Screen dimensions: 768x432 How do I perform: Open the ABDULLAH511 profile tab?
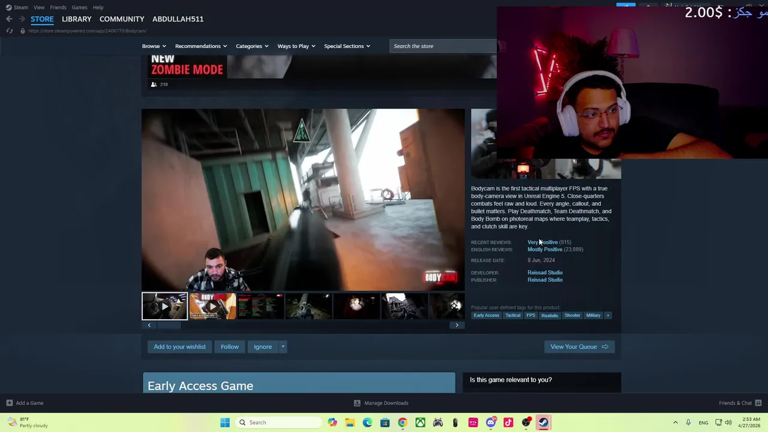point(178,19)
